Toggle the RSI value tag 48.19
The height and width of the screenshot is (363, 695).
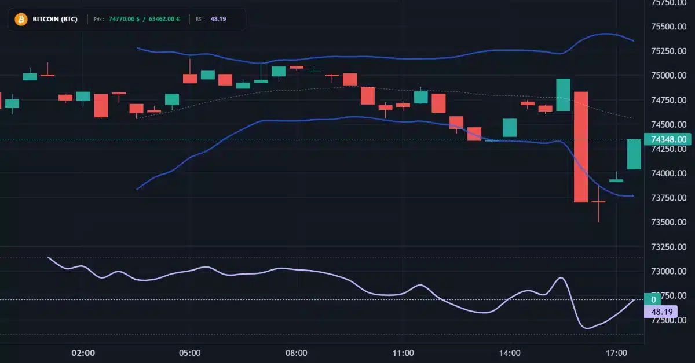[662, 311]
